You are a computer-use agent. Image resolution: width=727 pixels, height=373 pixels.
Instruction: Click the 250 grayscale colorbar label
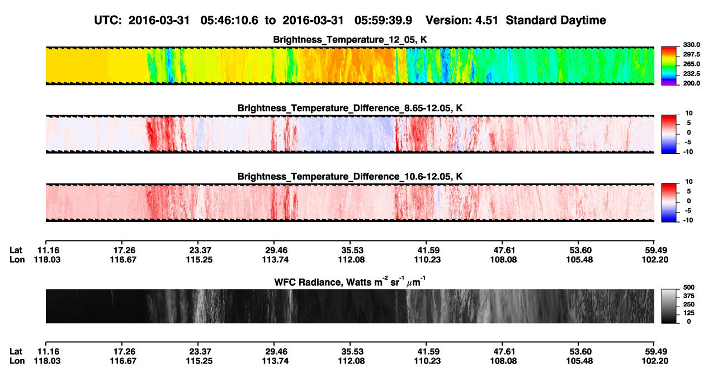click(x=688, y=304)
